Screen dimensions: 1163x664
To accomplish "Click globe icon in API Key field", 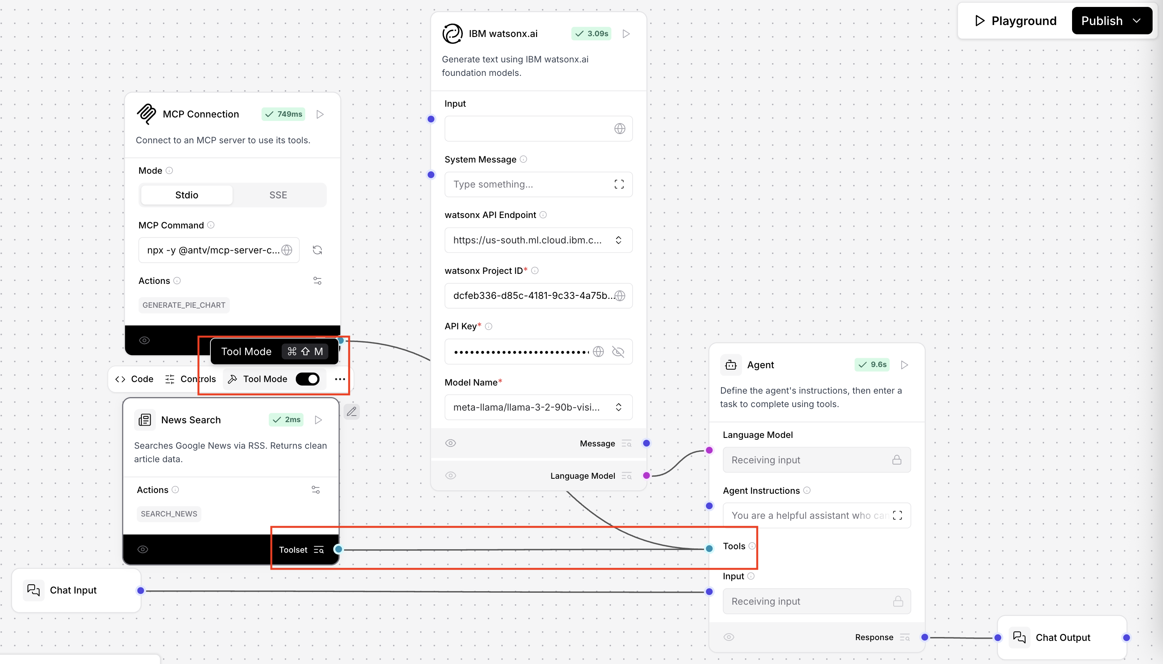I will [598, 352].
